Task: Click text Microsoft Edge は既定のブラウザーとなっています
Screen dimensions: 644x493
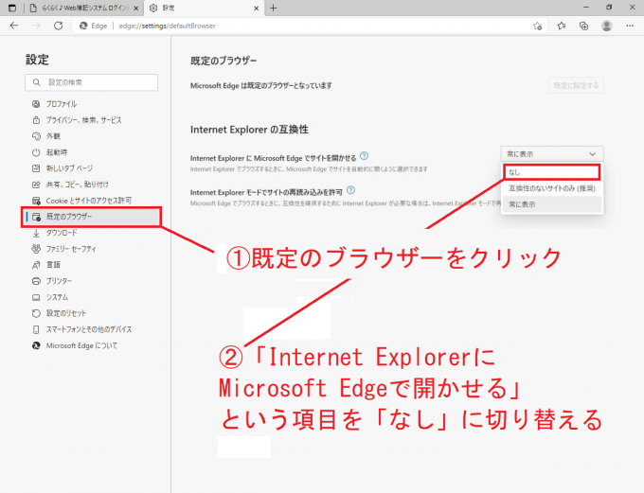Action: pyautogui.click(x=260, y=86)
